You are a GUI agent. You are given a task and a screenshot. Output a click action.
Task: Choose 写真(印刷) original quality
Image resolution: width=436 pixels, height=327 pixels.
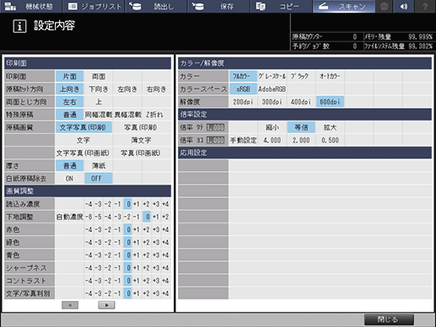pos(142,127)
